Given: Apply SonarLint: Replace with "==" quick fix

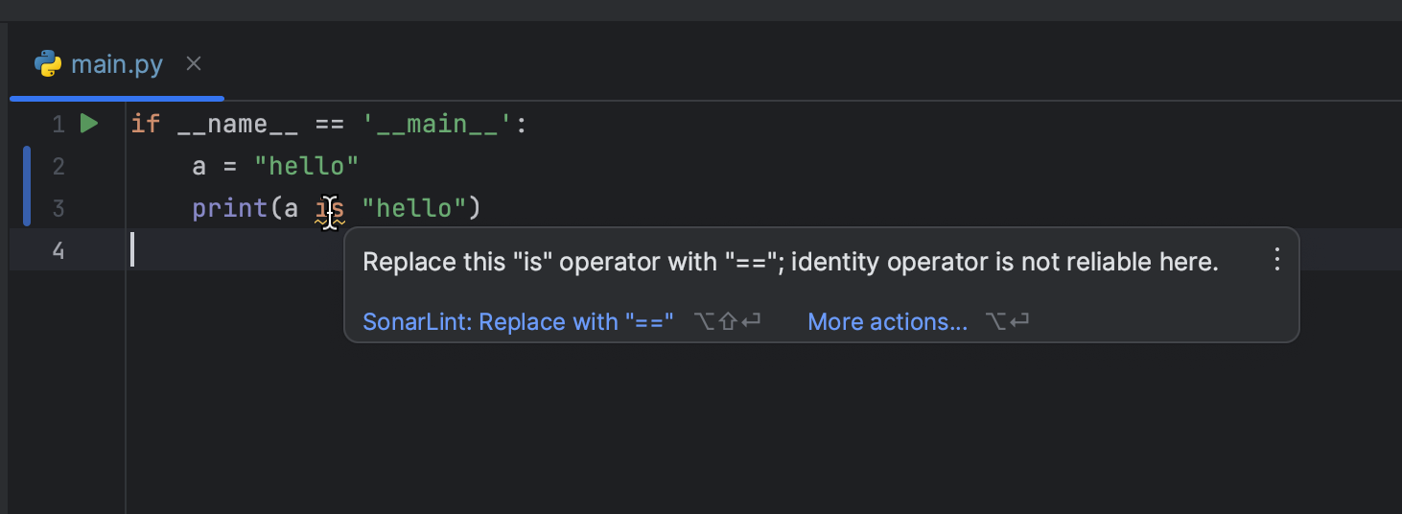Looking at the screenshot, I should pos(518,322).
